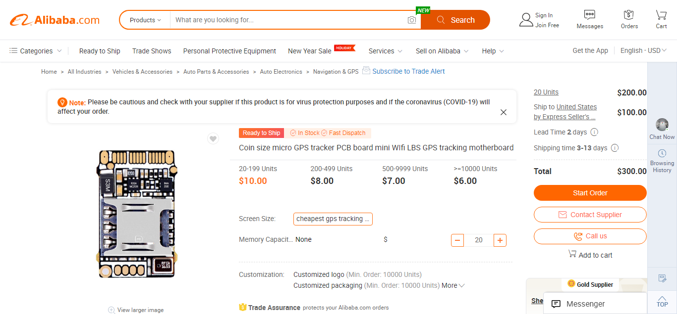Select the 'cheapest gps tracking' option
This screenshot has width=677, height=314.
click(333, 219)
